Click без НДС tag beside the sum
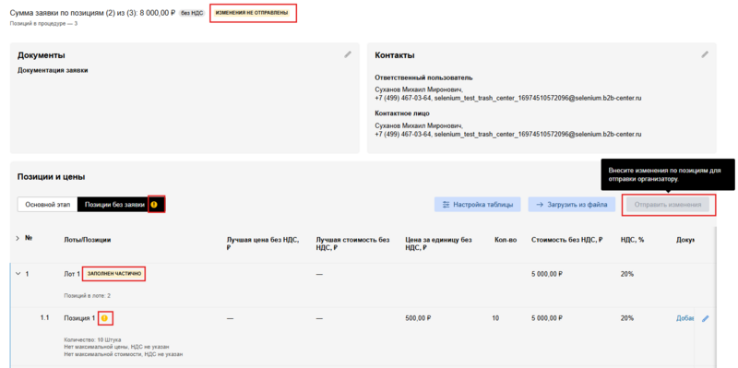Image resolution: width=738 pixels, height=368 pixels. tap(192, 13)
